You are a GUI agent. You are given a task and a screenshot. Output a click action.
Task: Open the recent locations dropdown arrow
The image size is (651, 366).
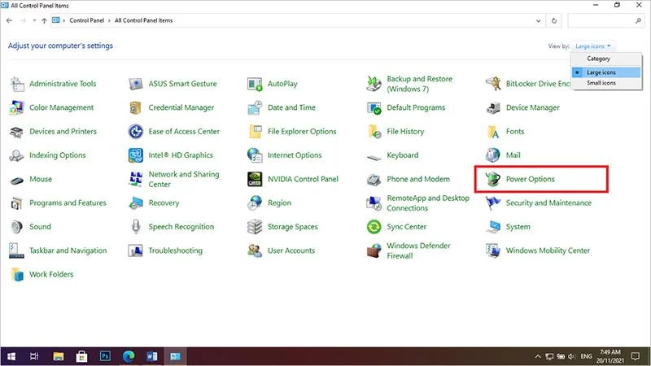(x=34, y=21)
